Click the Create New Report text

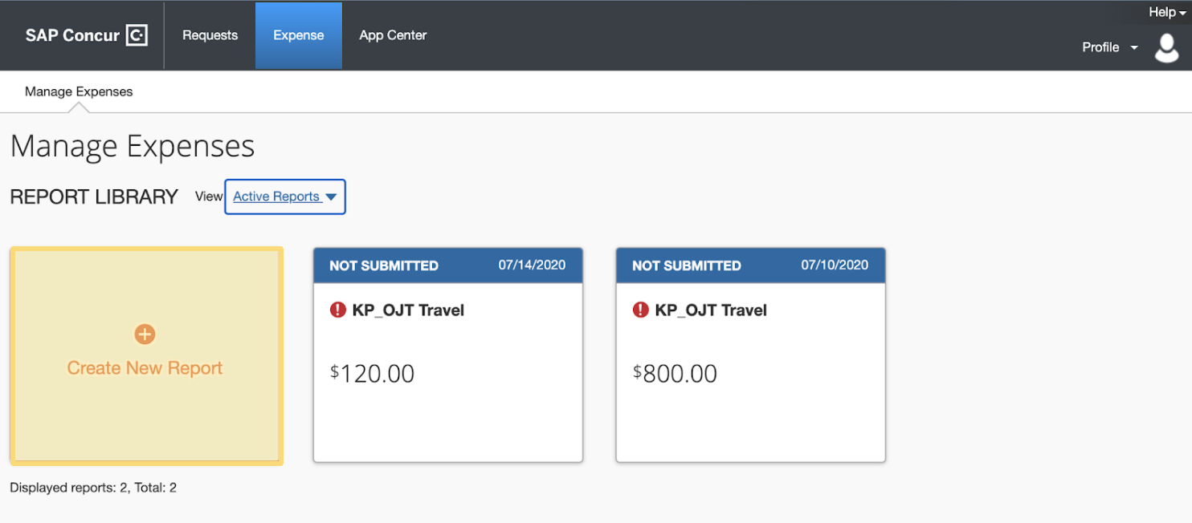click(145, 368)
